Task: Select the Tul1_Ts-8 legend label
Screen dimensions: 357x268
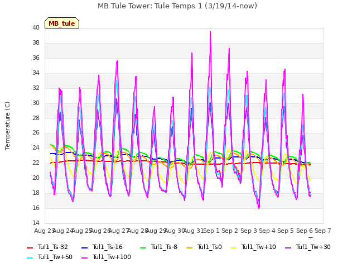Action: point(164,247)
